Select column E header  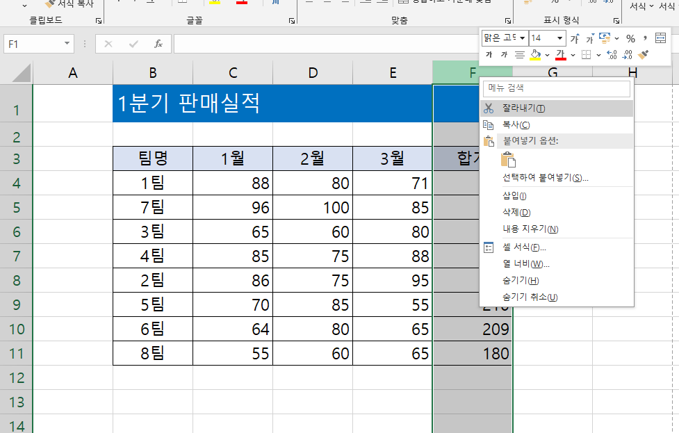point(393,73)
